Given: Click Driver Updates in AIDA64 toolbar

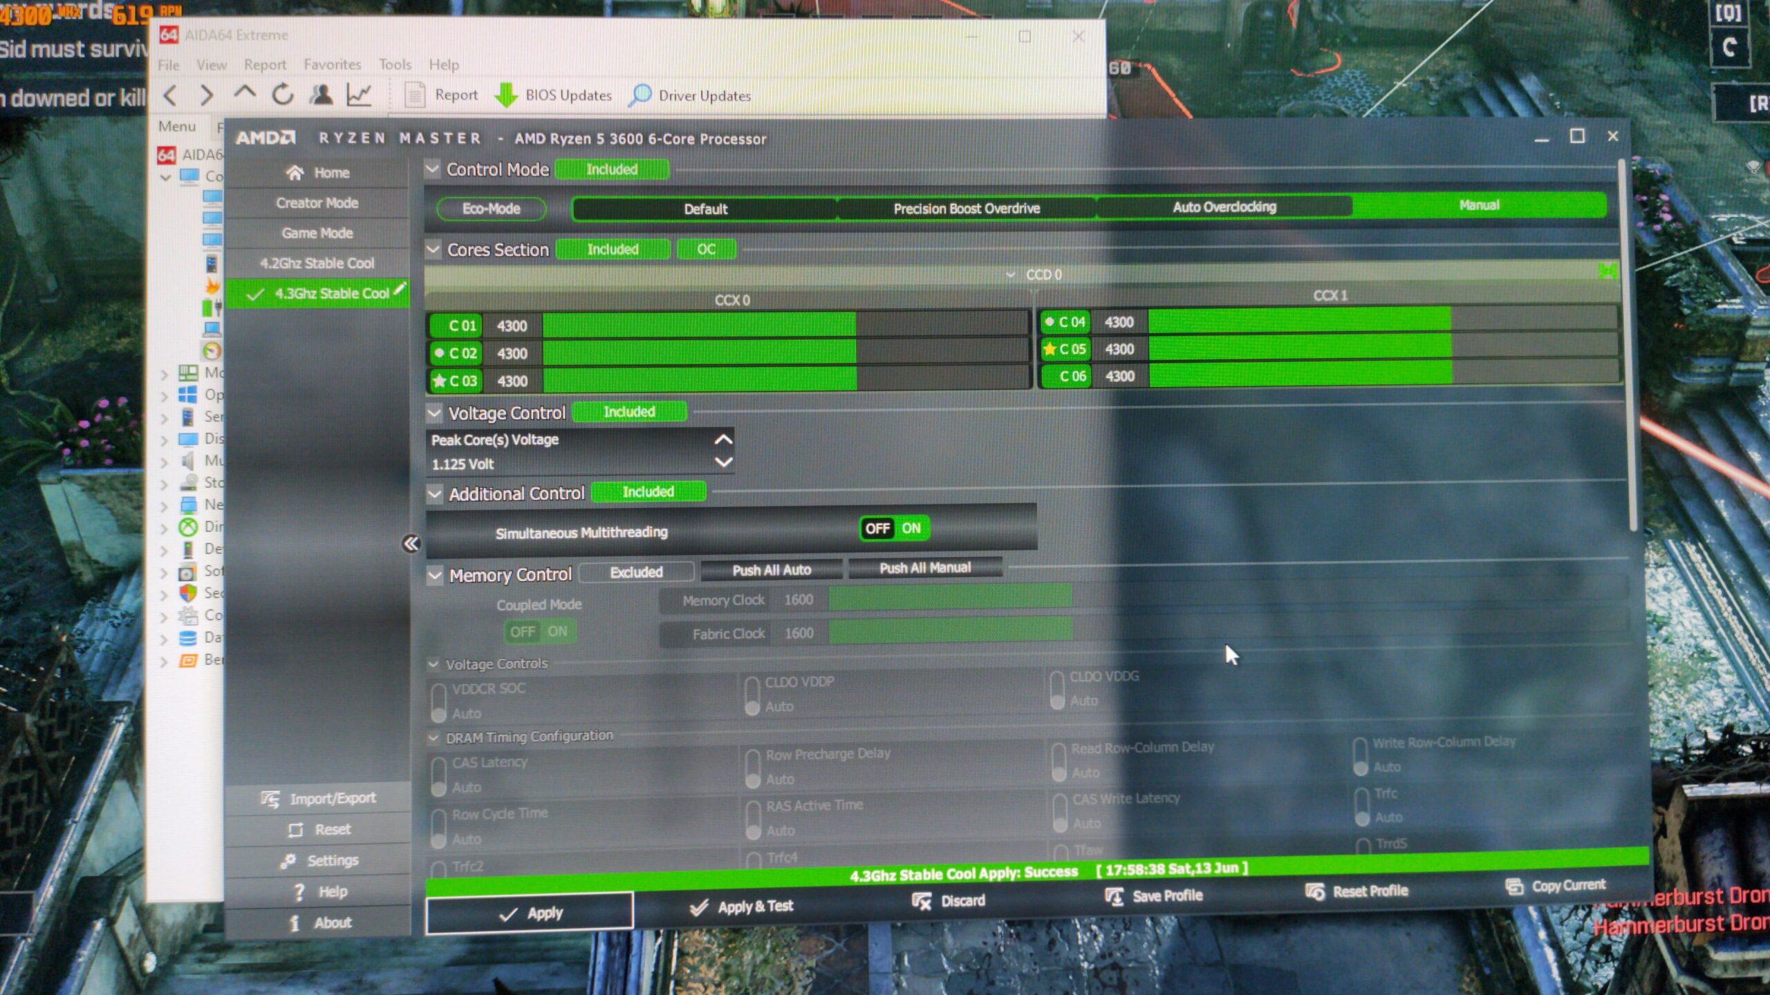Looking at the screenshot, I should [x=690, y=95].
